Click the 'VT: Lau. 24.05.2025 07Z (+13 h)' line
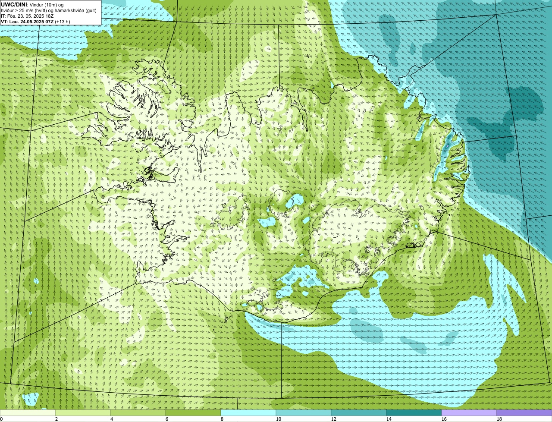Screen dimensions: 552x422 pos(35,21)
